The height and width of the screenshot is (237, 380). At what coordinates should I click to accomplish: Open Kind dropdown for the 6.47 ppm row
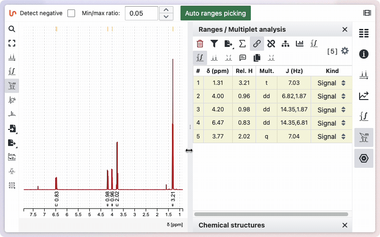tap(332, 123)
